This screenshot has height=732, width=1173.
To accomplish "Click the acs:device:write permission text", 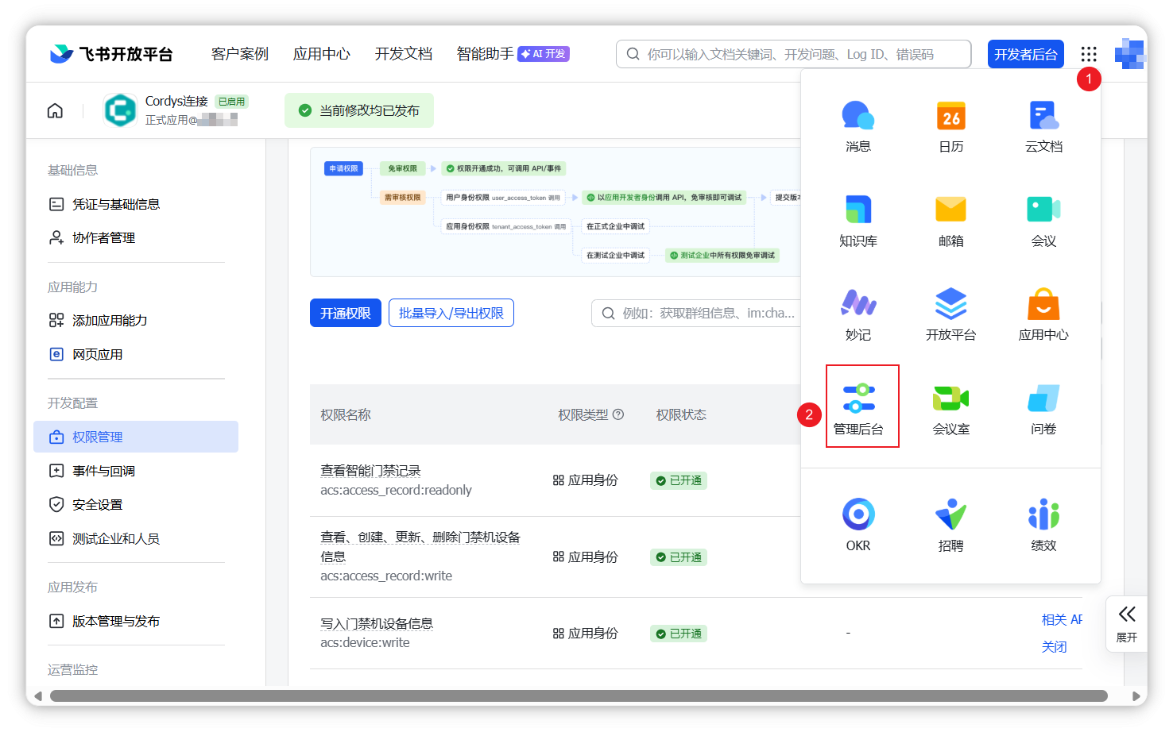I will point(365,643).
